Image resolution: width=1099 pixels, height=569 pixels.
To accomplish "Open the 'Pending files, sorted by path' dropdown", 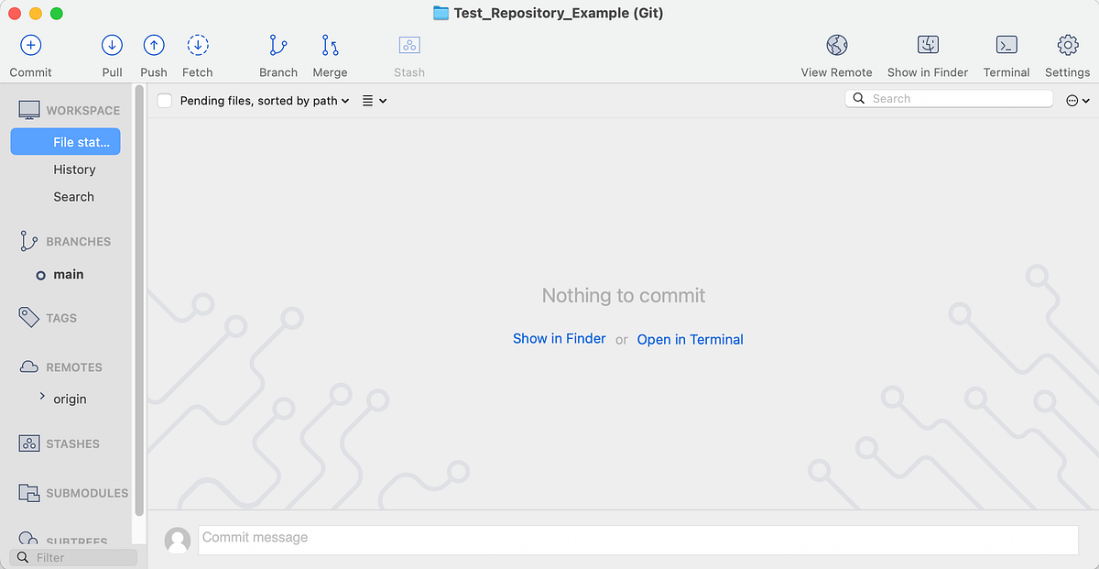I will pyautogui.click(x=266, y=101).
